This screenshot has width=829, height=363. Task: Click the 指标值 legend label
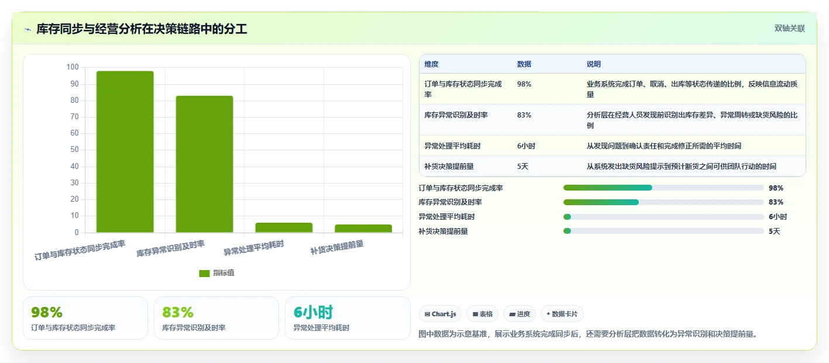(223, 273)
